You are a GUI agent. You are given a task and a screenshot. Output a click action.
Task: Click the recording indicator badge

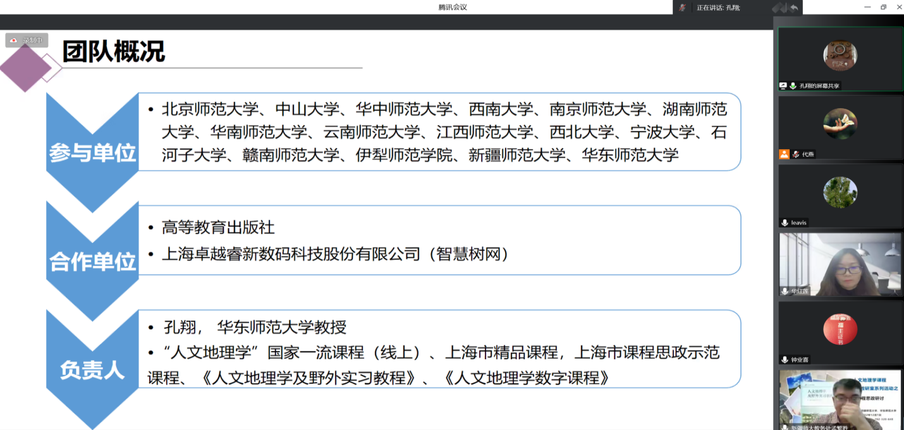point(27,40)
